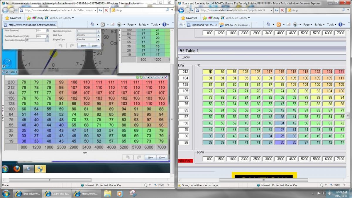
Task: Open Quick Tabs grid icon beside Spark tab
Action: (184, 25)
